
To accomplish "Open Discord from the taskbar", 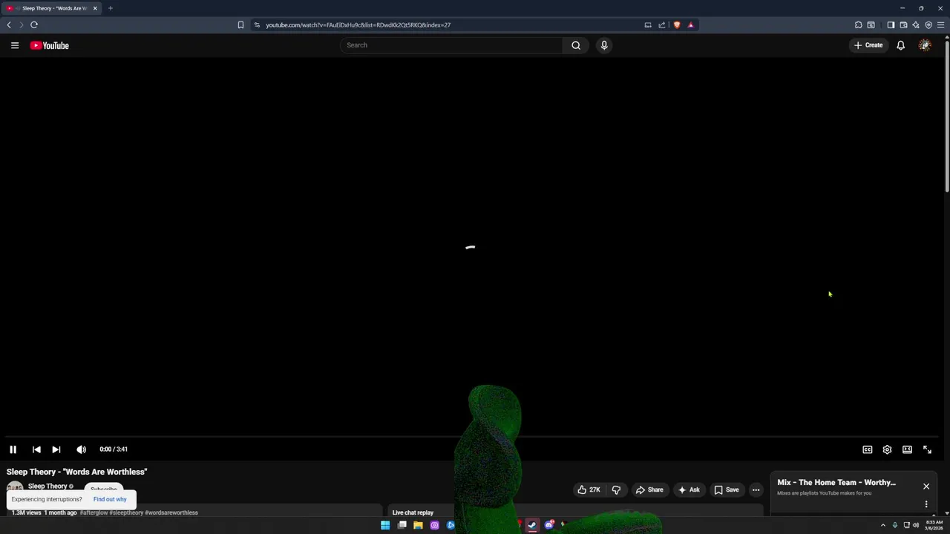I will 548,525.
